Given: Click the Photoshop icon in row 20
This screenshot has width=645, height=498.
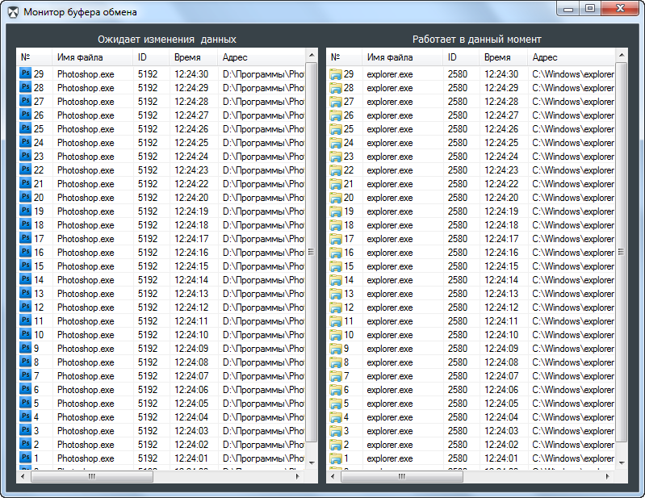Looking at the screenshot, I should tap(25, 198).
